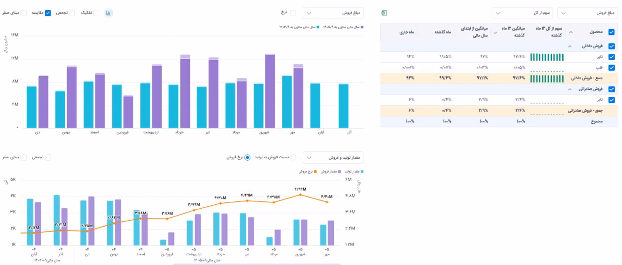Uncheck تایر under فروش صادراتی
Image resolution: width=622 pixels, height=265 pixels.
[x=611, y=100]
